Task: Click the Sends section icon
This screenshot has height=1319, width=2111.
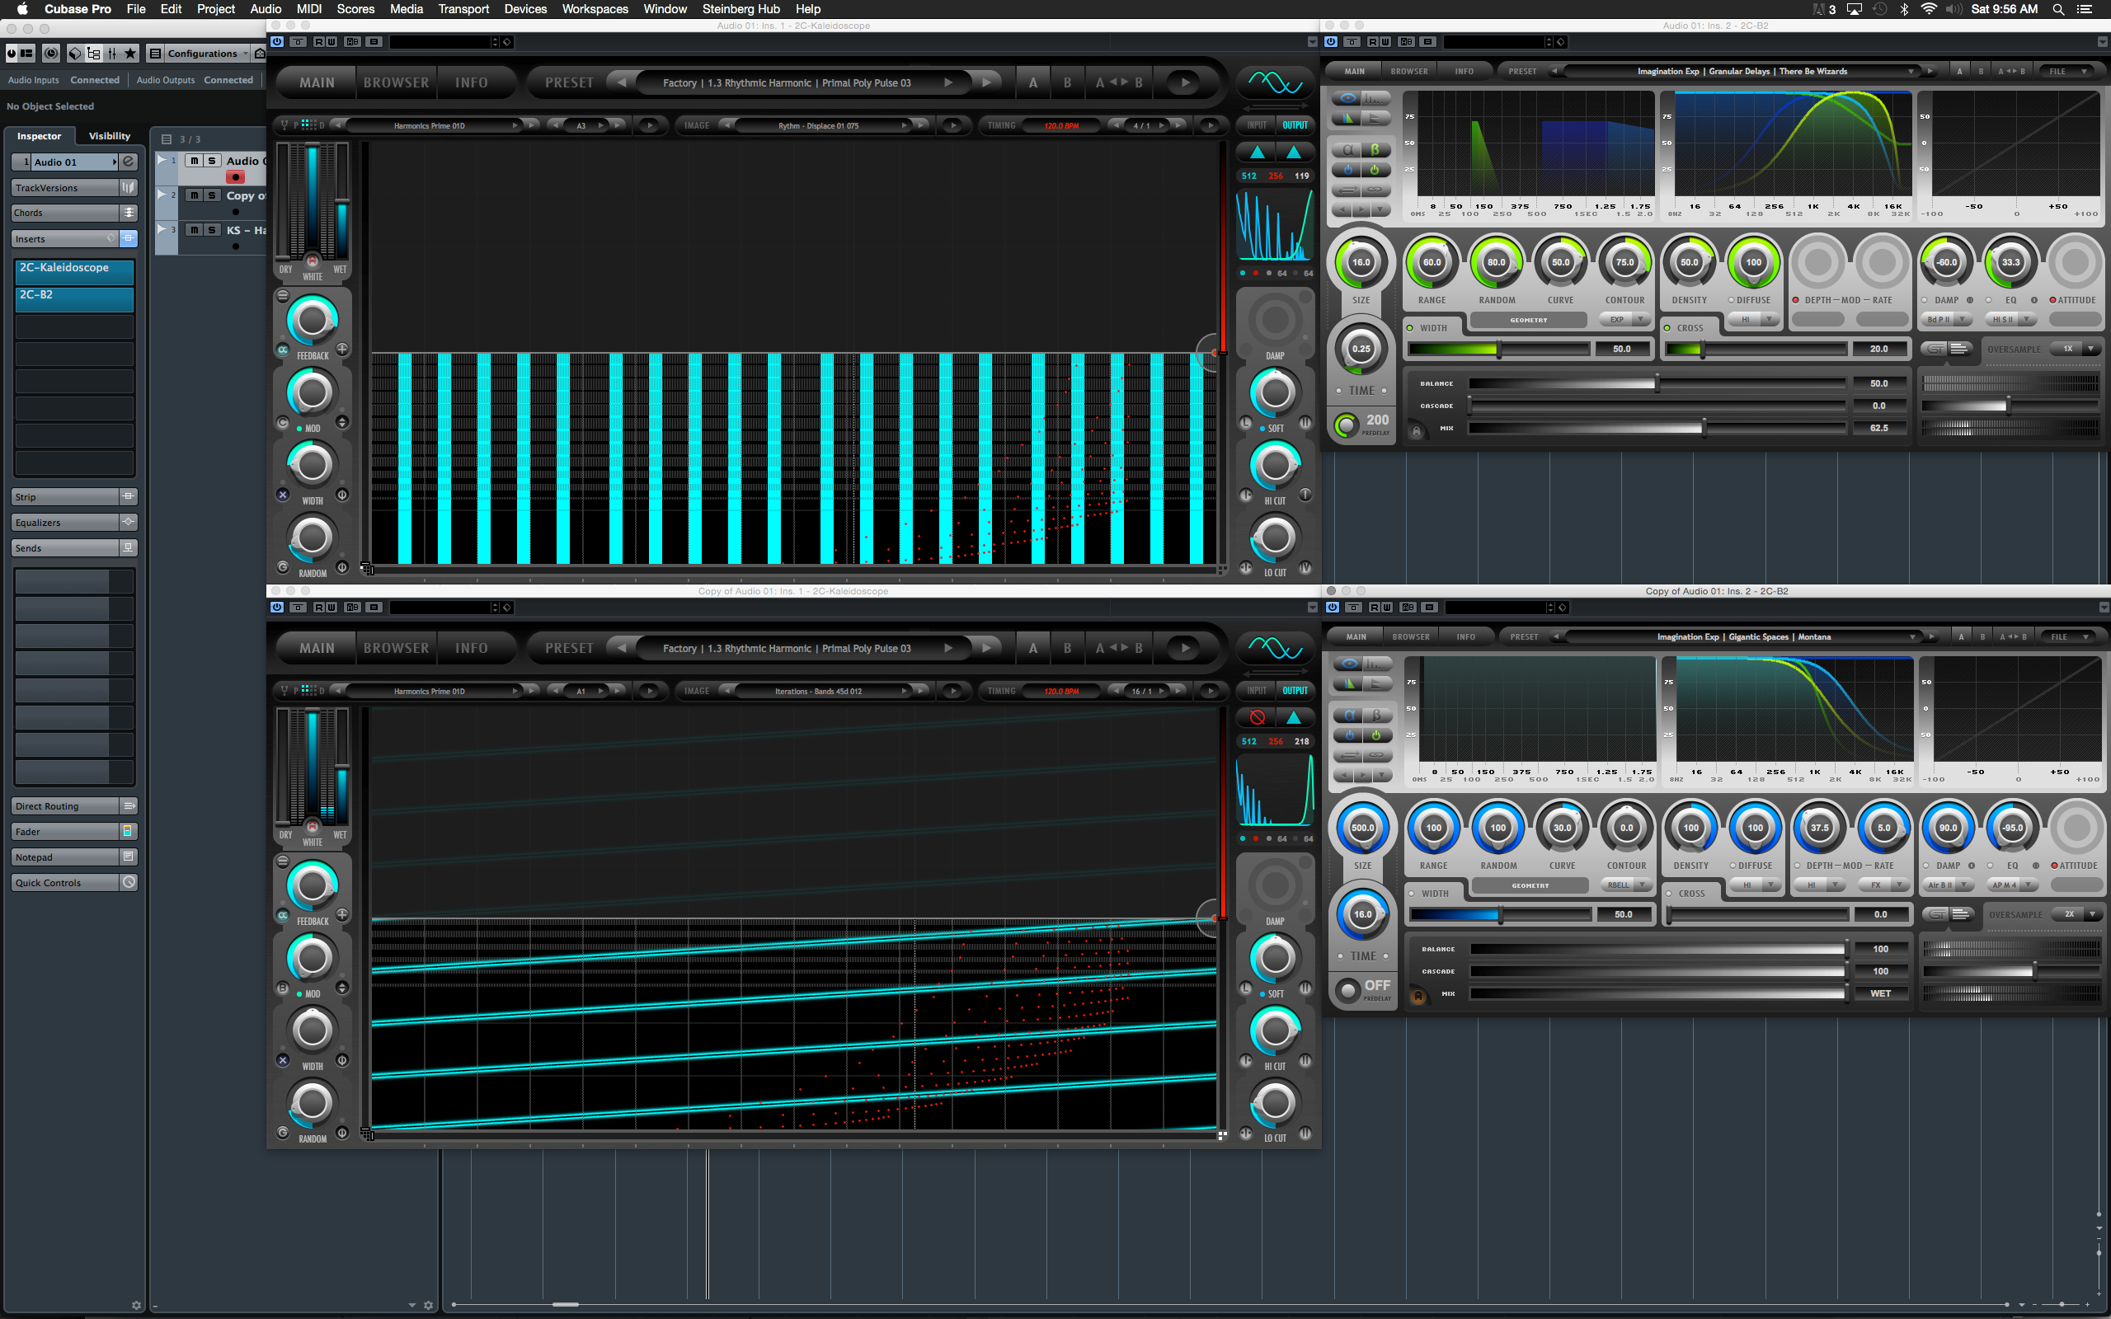Action: pyautogui.click(x=129, y=548)
